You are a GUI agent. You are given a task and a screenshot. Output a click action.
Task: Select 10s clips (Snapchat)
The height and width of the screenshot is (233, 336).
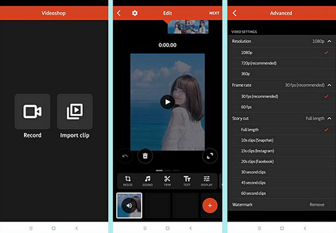(x=284, y=141)
